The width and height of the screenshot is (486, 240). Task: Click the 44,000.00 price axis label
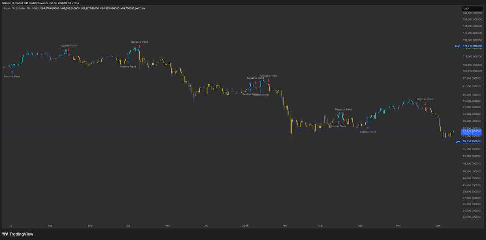(x=472, y=178)
